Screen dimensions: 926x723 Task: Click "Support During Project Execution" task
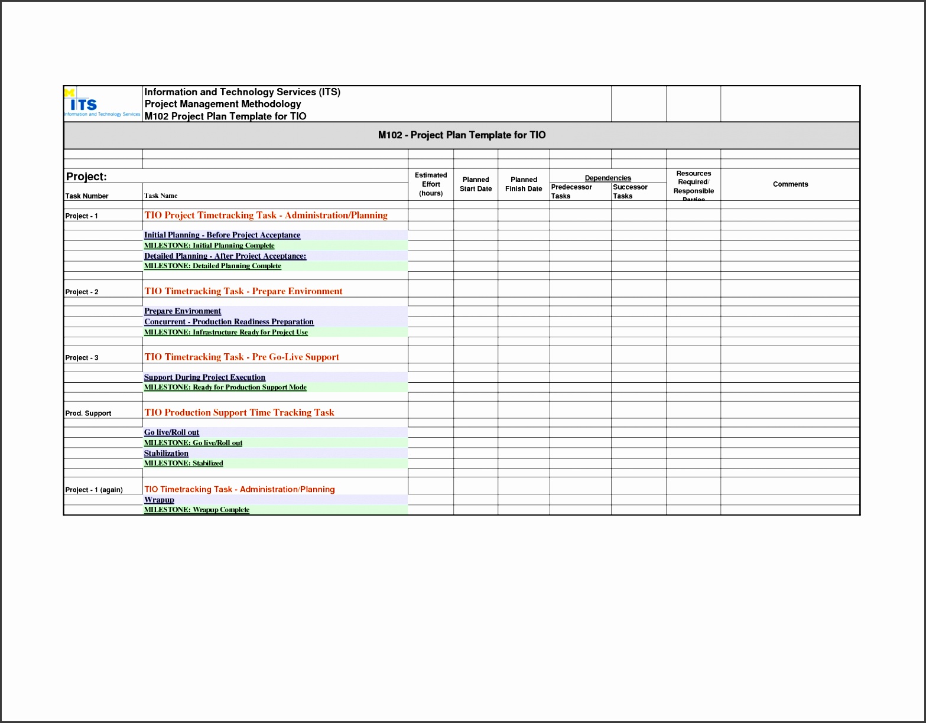[204, 377]
